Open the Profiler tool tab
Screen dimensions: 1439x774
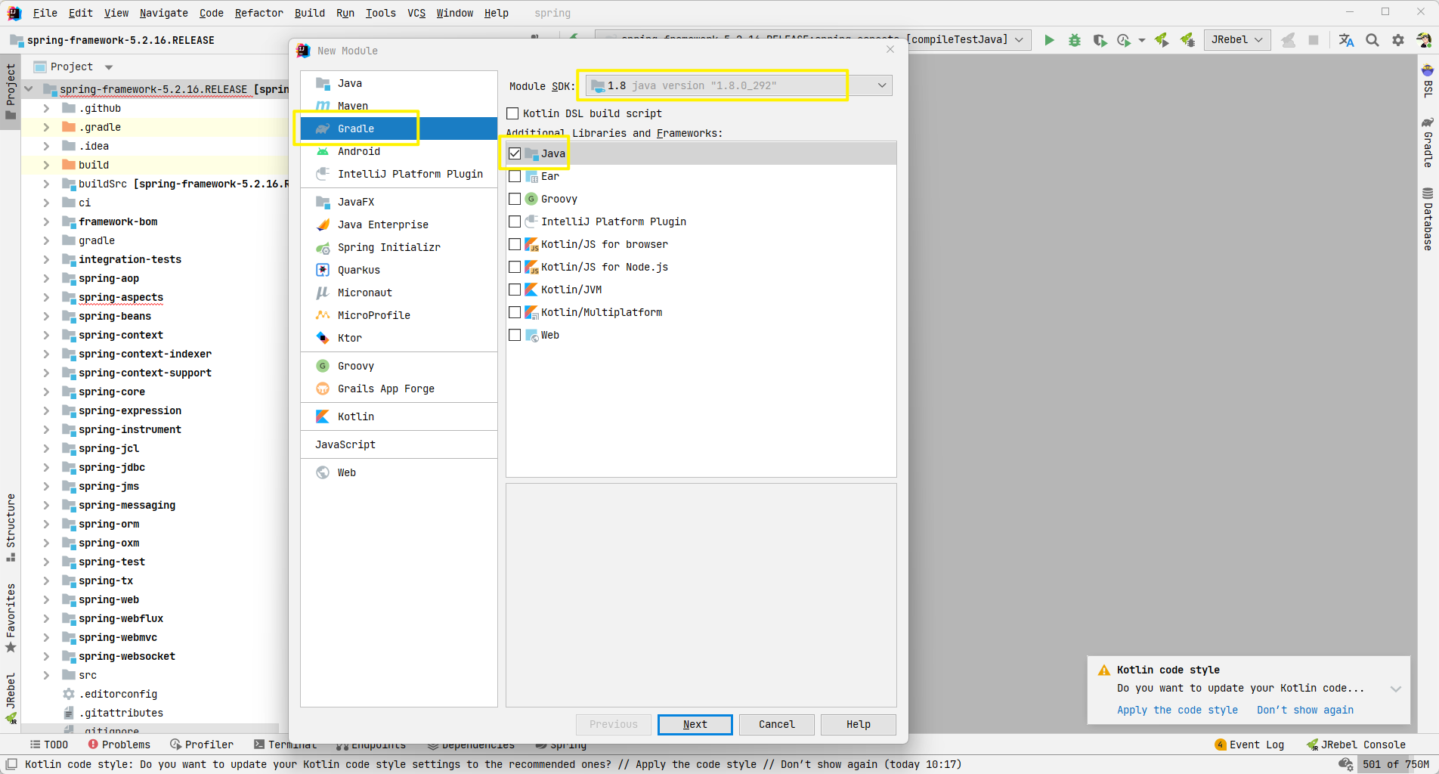coord(202,745)
